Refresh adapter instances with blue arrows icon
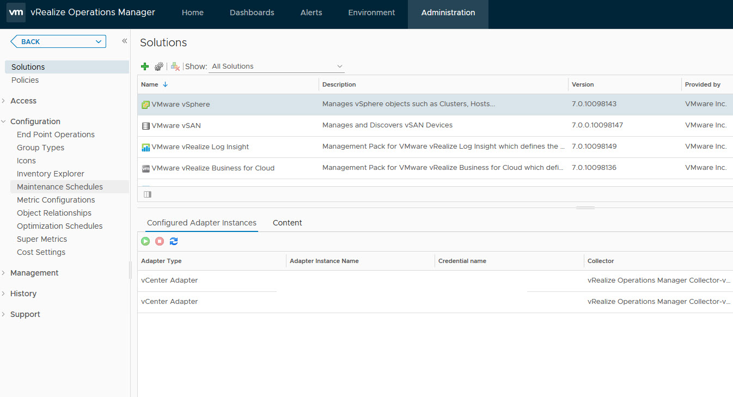This screenshot has height=397, width=733. pyautogui.click(x=174, y=241)
